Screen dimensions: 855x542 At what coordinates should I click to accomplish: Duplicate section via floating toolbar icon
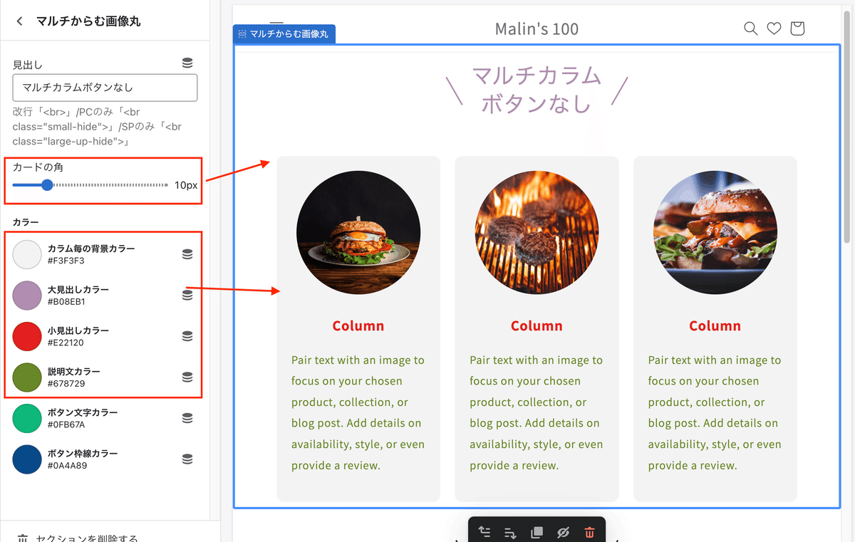(x=537, y=532)
